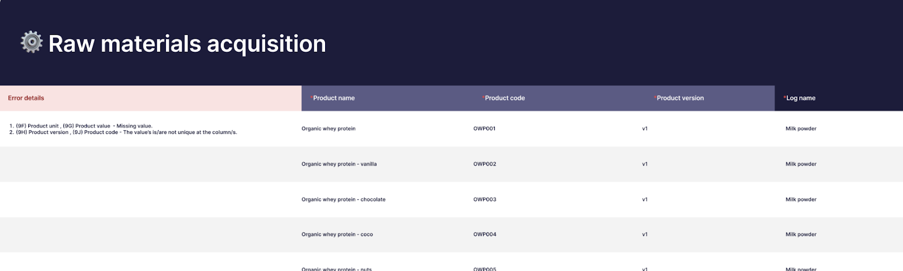Click the OWP002 product code cell
Image resolution: width=903 pixels, height=271 pixels.
[485, 164]
